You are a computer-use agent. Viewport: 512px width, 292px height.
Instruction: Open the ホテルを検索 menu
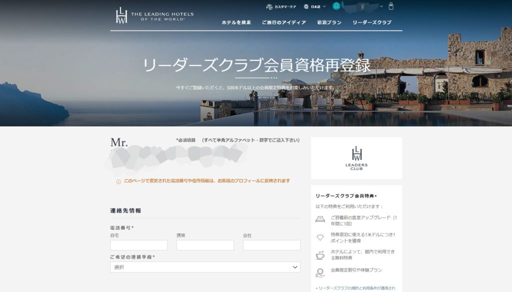click(x=236, y=22)
